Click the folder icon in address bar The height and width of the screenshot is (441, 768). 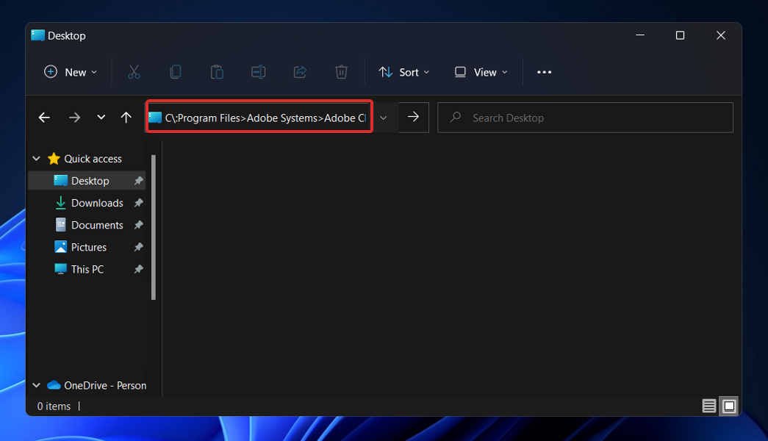[x=155, y=118]
